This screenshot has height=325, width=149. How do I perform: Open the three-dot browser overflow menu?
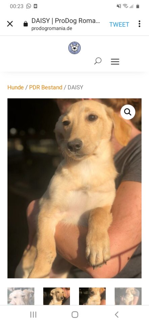(x=139, y=24)
